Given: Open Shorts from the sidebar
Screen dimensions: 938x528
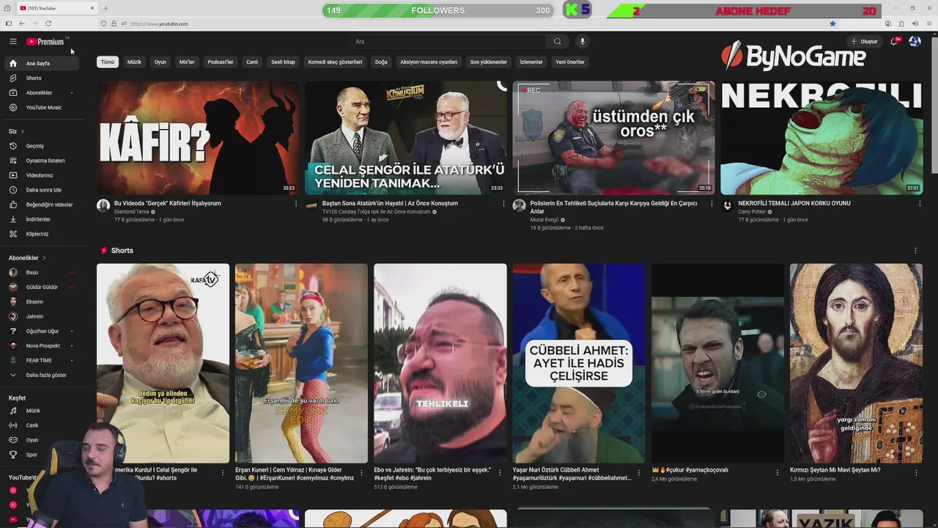Looking at the screenshot, I should [x=41, y=78].
